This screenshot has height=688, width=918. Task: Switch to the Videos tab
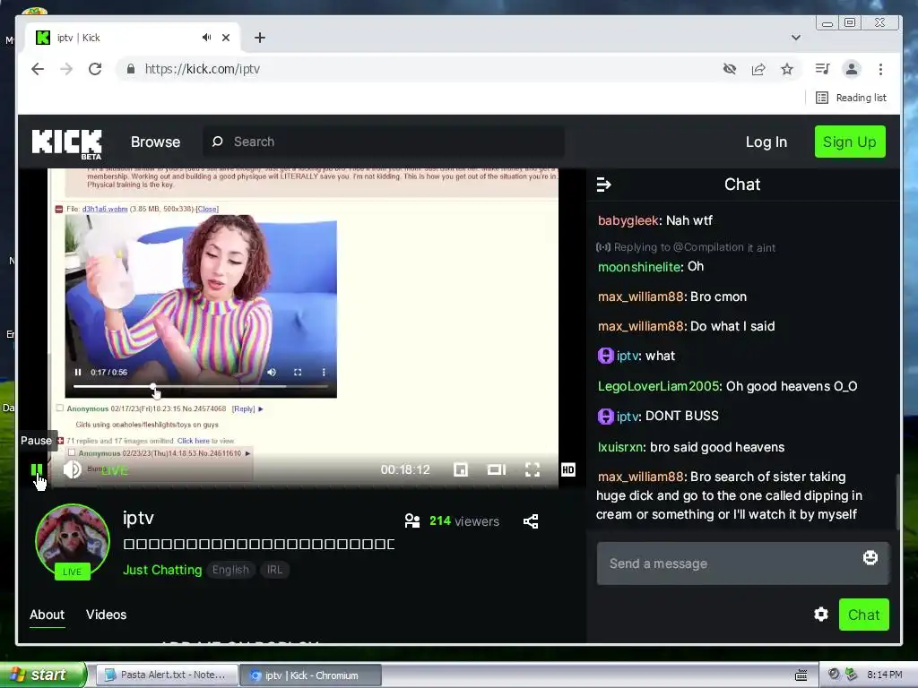(x=106, y=615)
